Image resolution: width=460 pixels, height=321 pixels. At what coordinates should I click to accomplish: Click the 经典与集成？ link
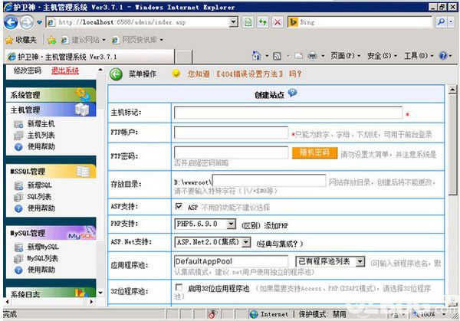coord(280,244)
